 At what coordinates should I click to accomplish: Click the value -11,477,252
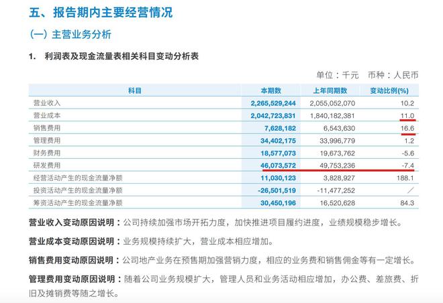(x=336, y=190)
